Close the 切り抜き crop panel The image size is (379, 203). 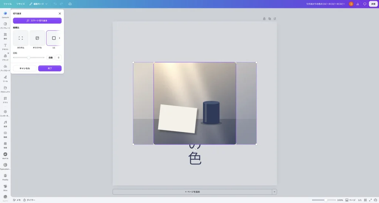(x=60, y=14)
